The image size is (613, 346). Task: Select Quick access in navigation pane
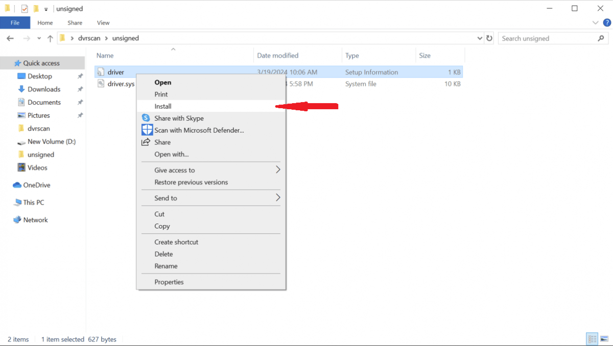[x=42, y=63]
